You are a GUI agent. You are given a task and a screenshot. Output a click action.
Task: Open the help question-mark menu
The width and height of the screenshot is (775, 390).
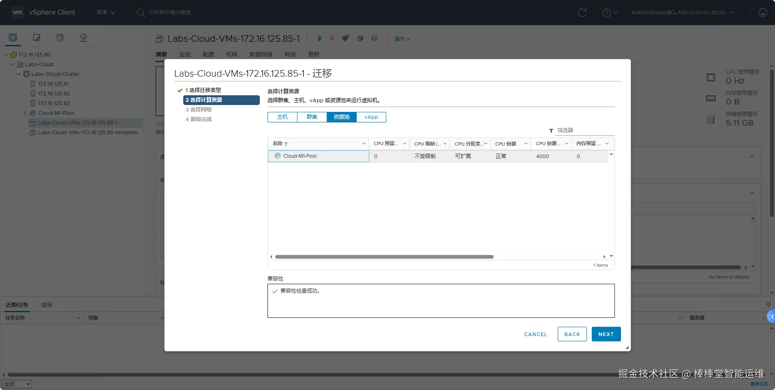(610, 13)
